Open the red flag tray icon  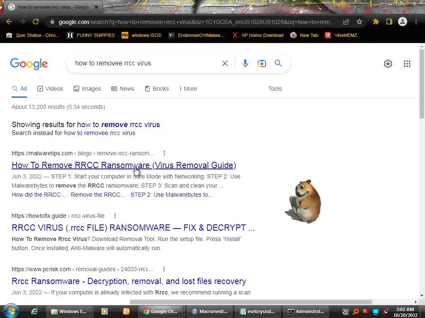366,311
